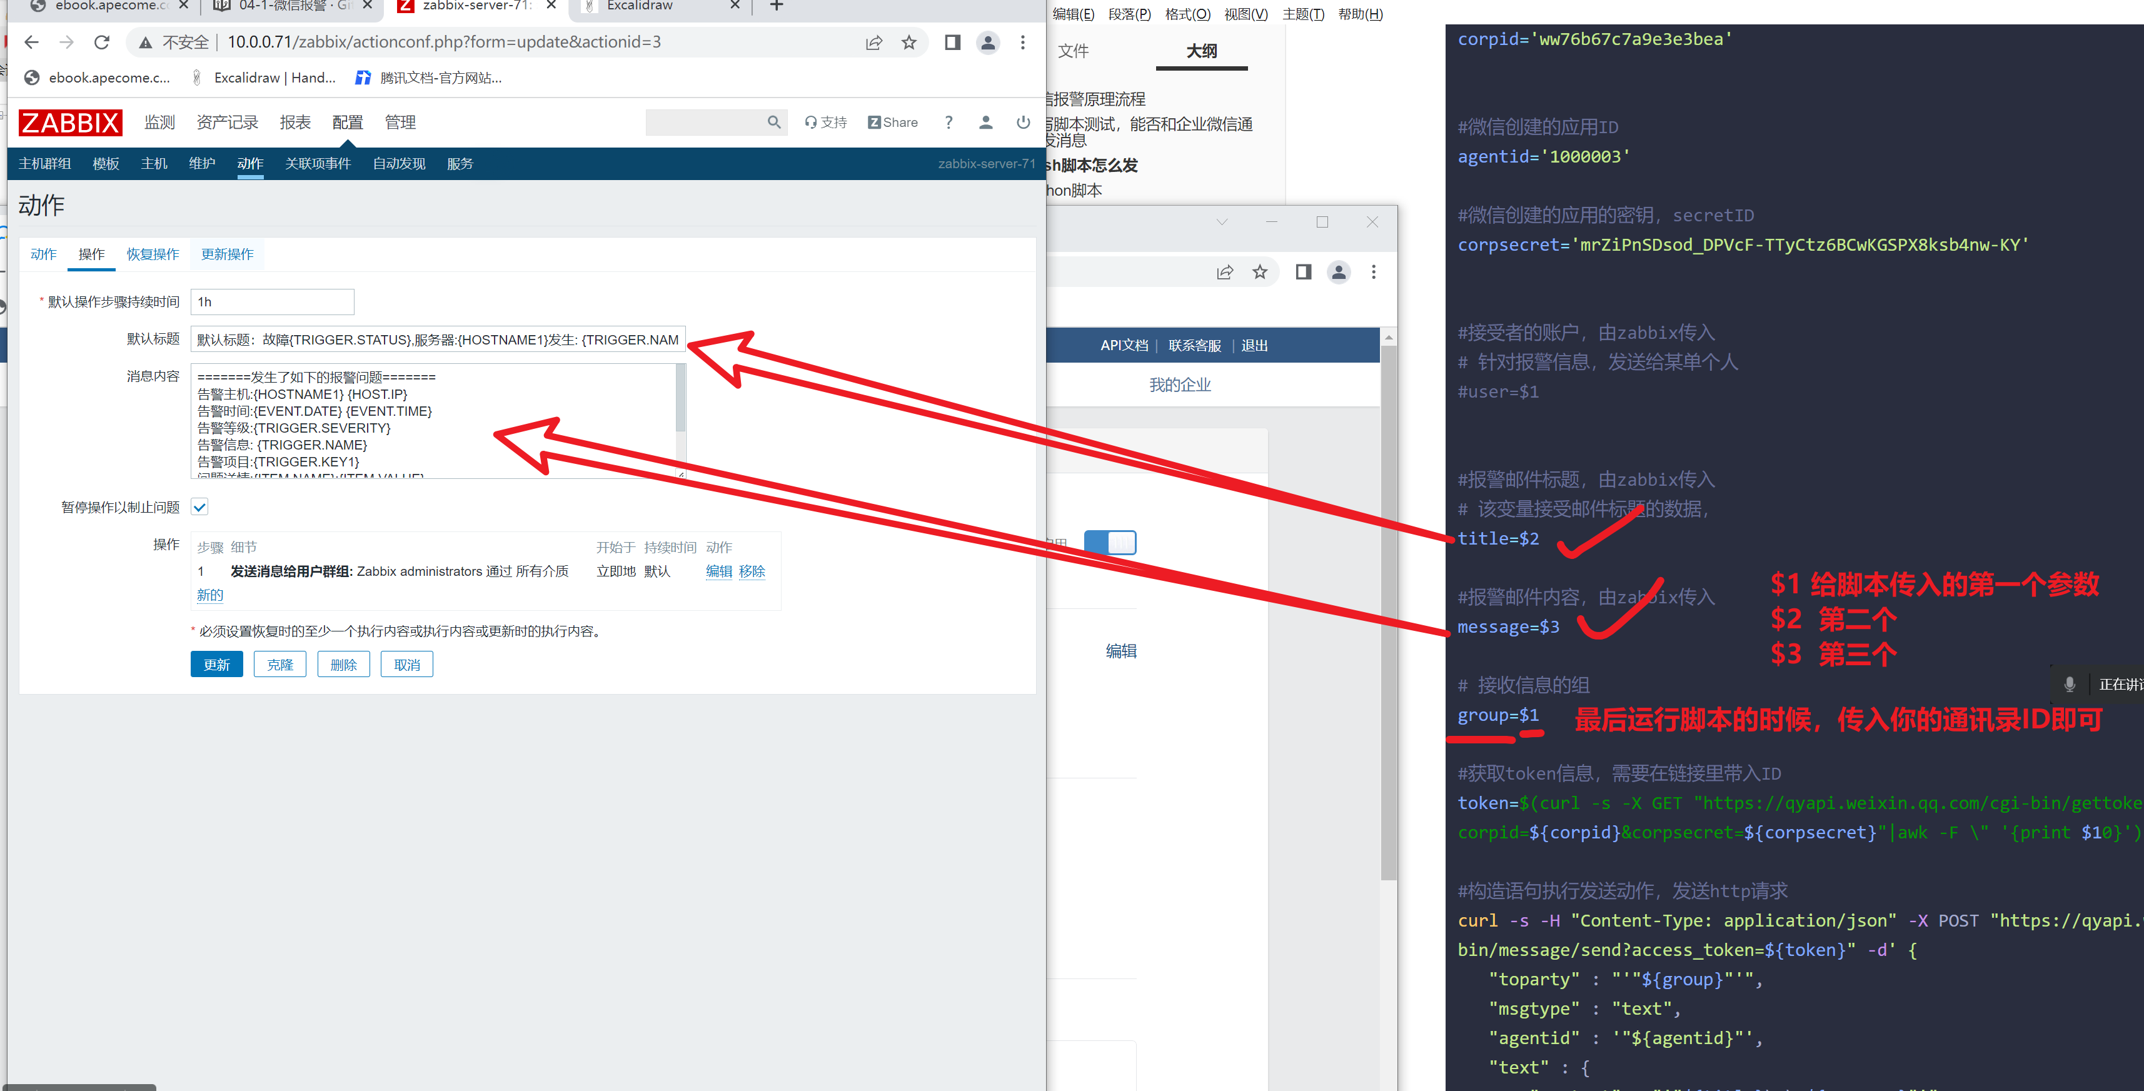Go to 模板 submenu
The width and height of the screenshot is (2144, 1091).
pyautogui.click(x=106, y=164)
